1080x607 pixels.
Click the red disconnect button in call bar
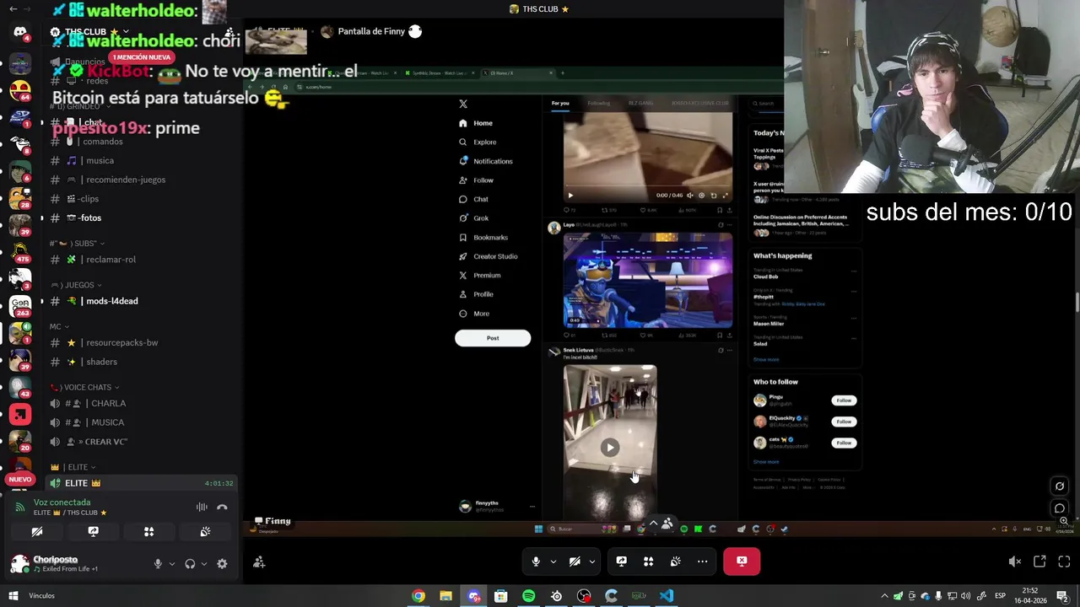point(742,561)
